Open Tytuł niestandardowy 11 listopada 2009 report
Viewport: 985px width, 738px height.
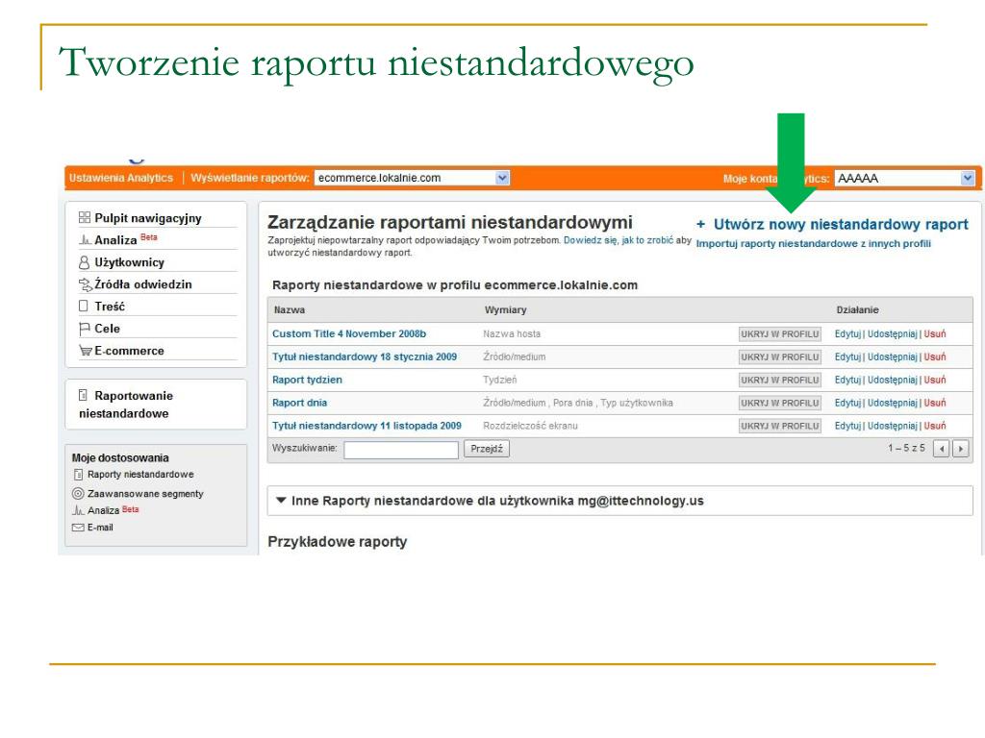pyautogui.click(x=366, y=426)
